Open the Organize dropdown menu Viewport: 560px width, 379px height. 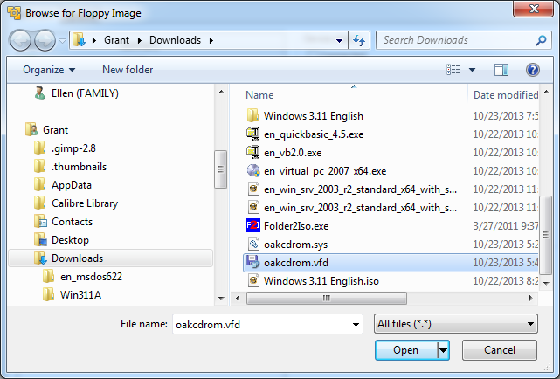tap(49, 70)
